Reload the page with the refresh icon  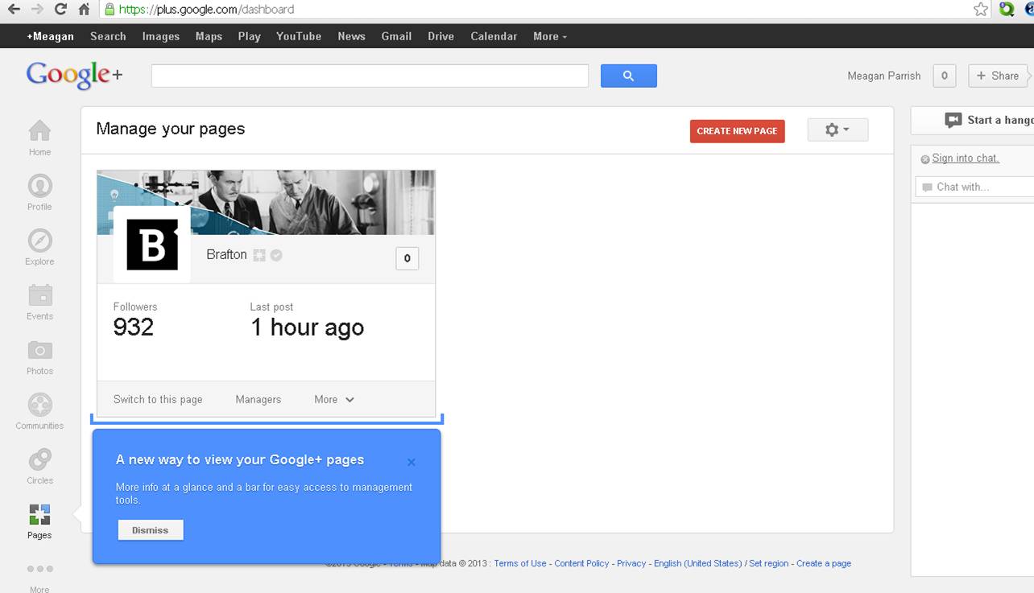[x=60, y=10]
